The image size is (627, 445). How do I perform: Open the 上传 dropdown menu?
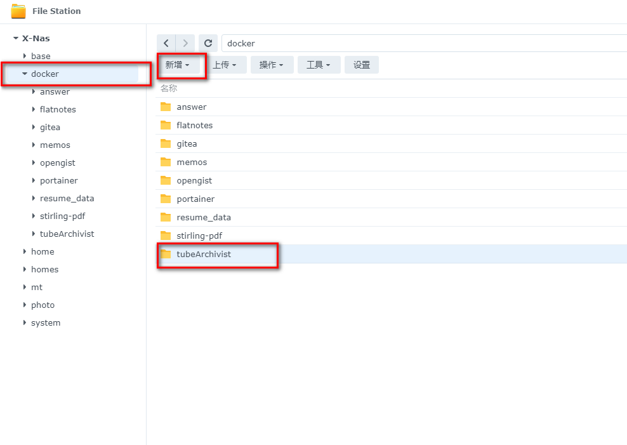pos(225,65)
